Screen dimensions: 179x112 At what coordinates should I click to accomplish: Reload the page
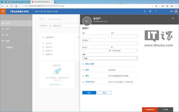tap(12, 6)
